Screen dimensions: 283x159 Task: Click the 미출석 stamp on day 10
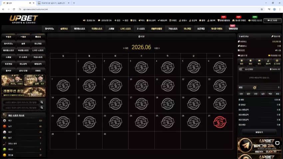click(x=141, y=85)
